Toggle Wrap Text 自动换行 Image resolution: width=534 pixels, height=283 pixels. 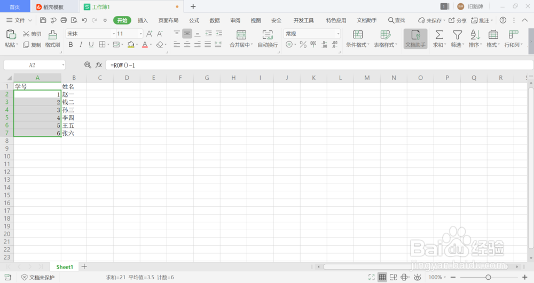pyautogui.click(x=268, y=38)
